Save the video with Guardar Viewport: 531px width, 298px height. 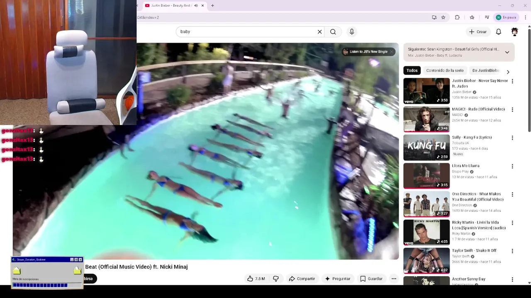pyautogui.click(x=371, y=279)
